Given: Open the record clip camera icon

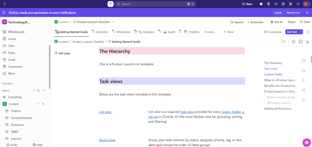Looking at the screenshot, I should point(276,4).
